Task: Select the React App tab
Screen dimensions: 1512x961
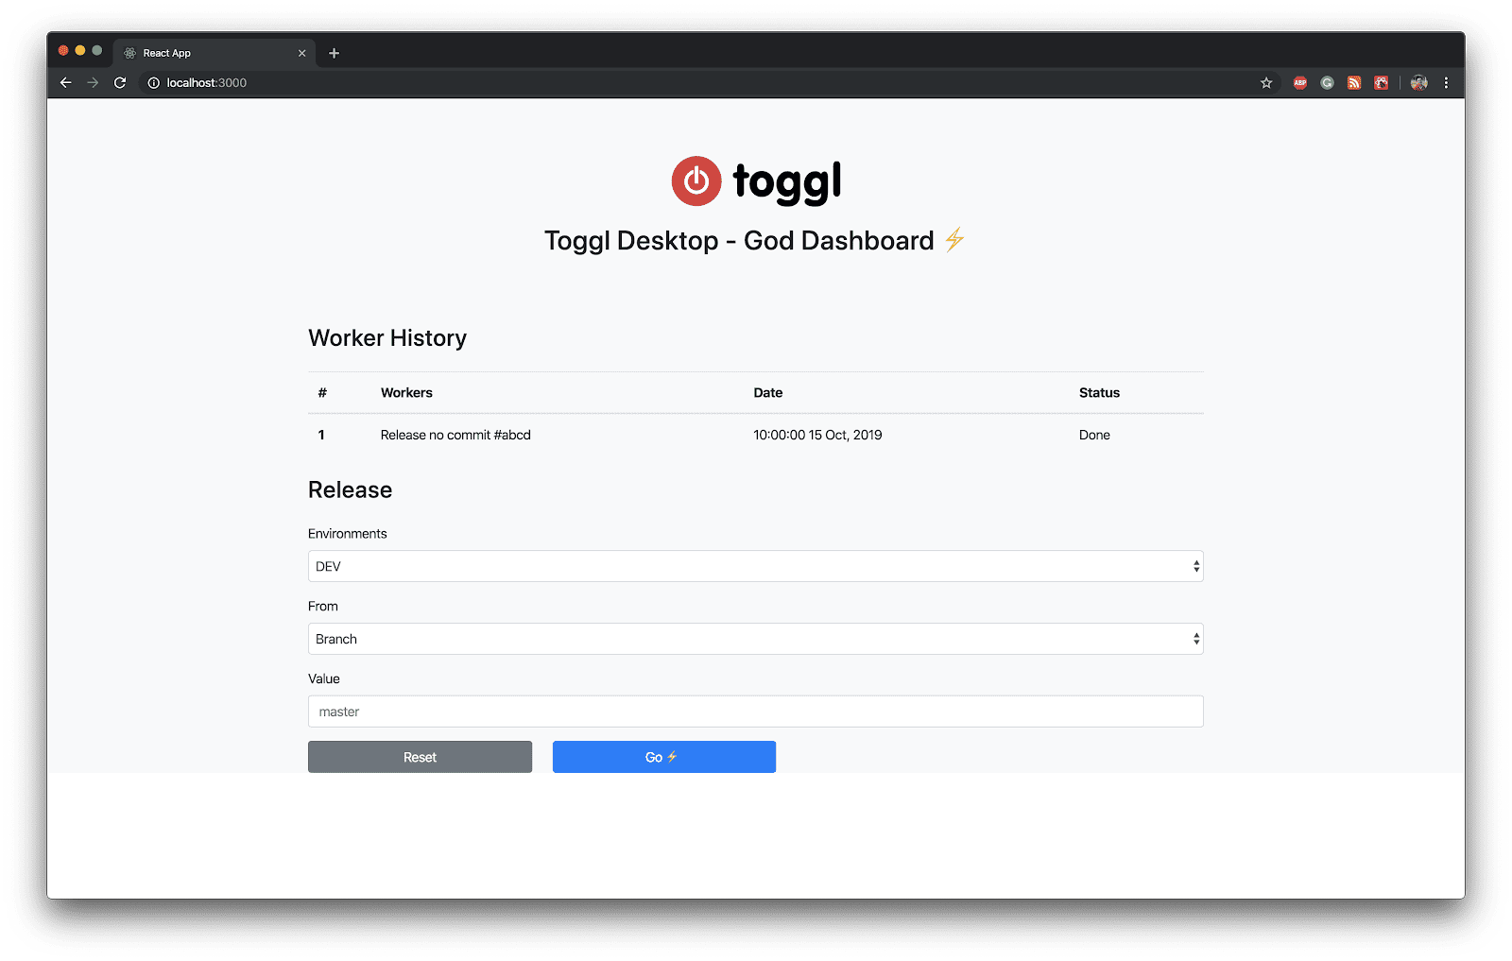Action: point(215,53)
